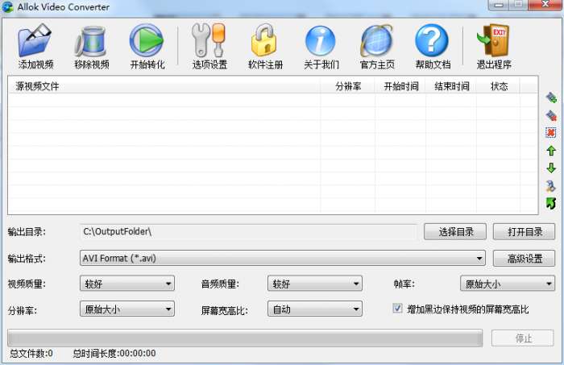The width and height of the screenshot is (564, 365).
Task: Start conversion with the 开始转化 play icon
Action: (147, 40)
